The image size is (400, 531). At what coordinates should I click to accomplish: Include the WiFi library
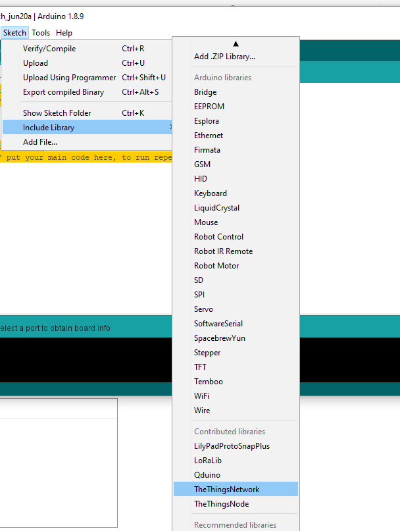pyautogui.click(x=236, y=396)
